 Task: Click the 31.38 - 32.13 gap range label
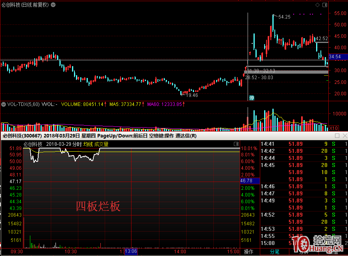(x=261, y=71)
